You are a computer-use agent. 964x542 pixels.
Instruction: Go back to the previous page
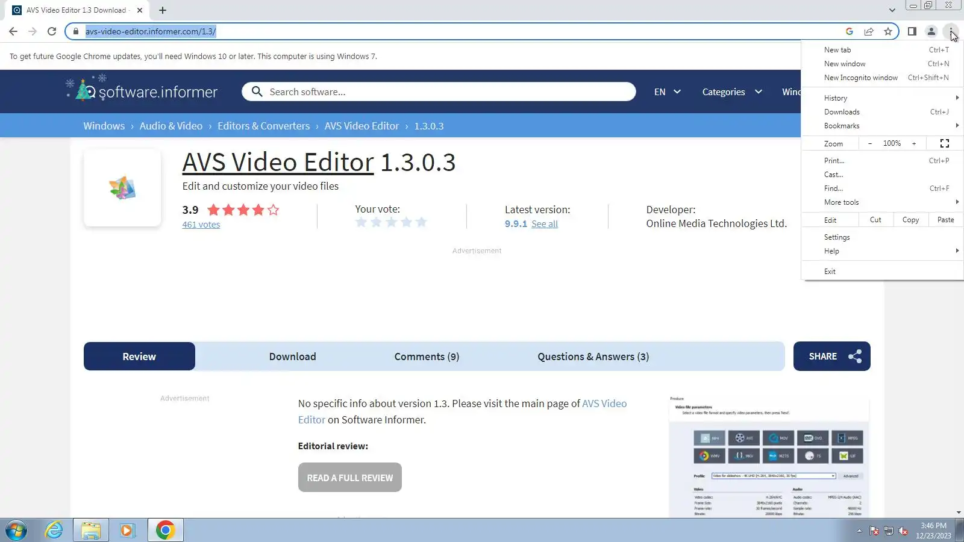tap(13, 31)
